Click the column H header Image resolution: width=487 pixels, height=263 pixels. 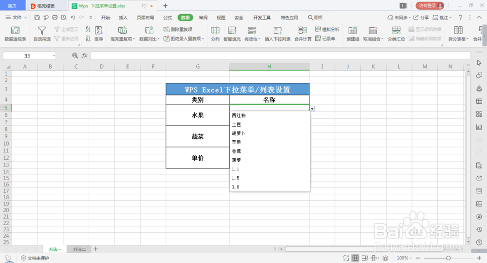[269, 66]
